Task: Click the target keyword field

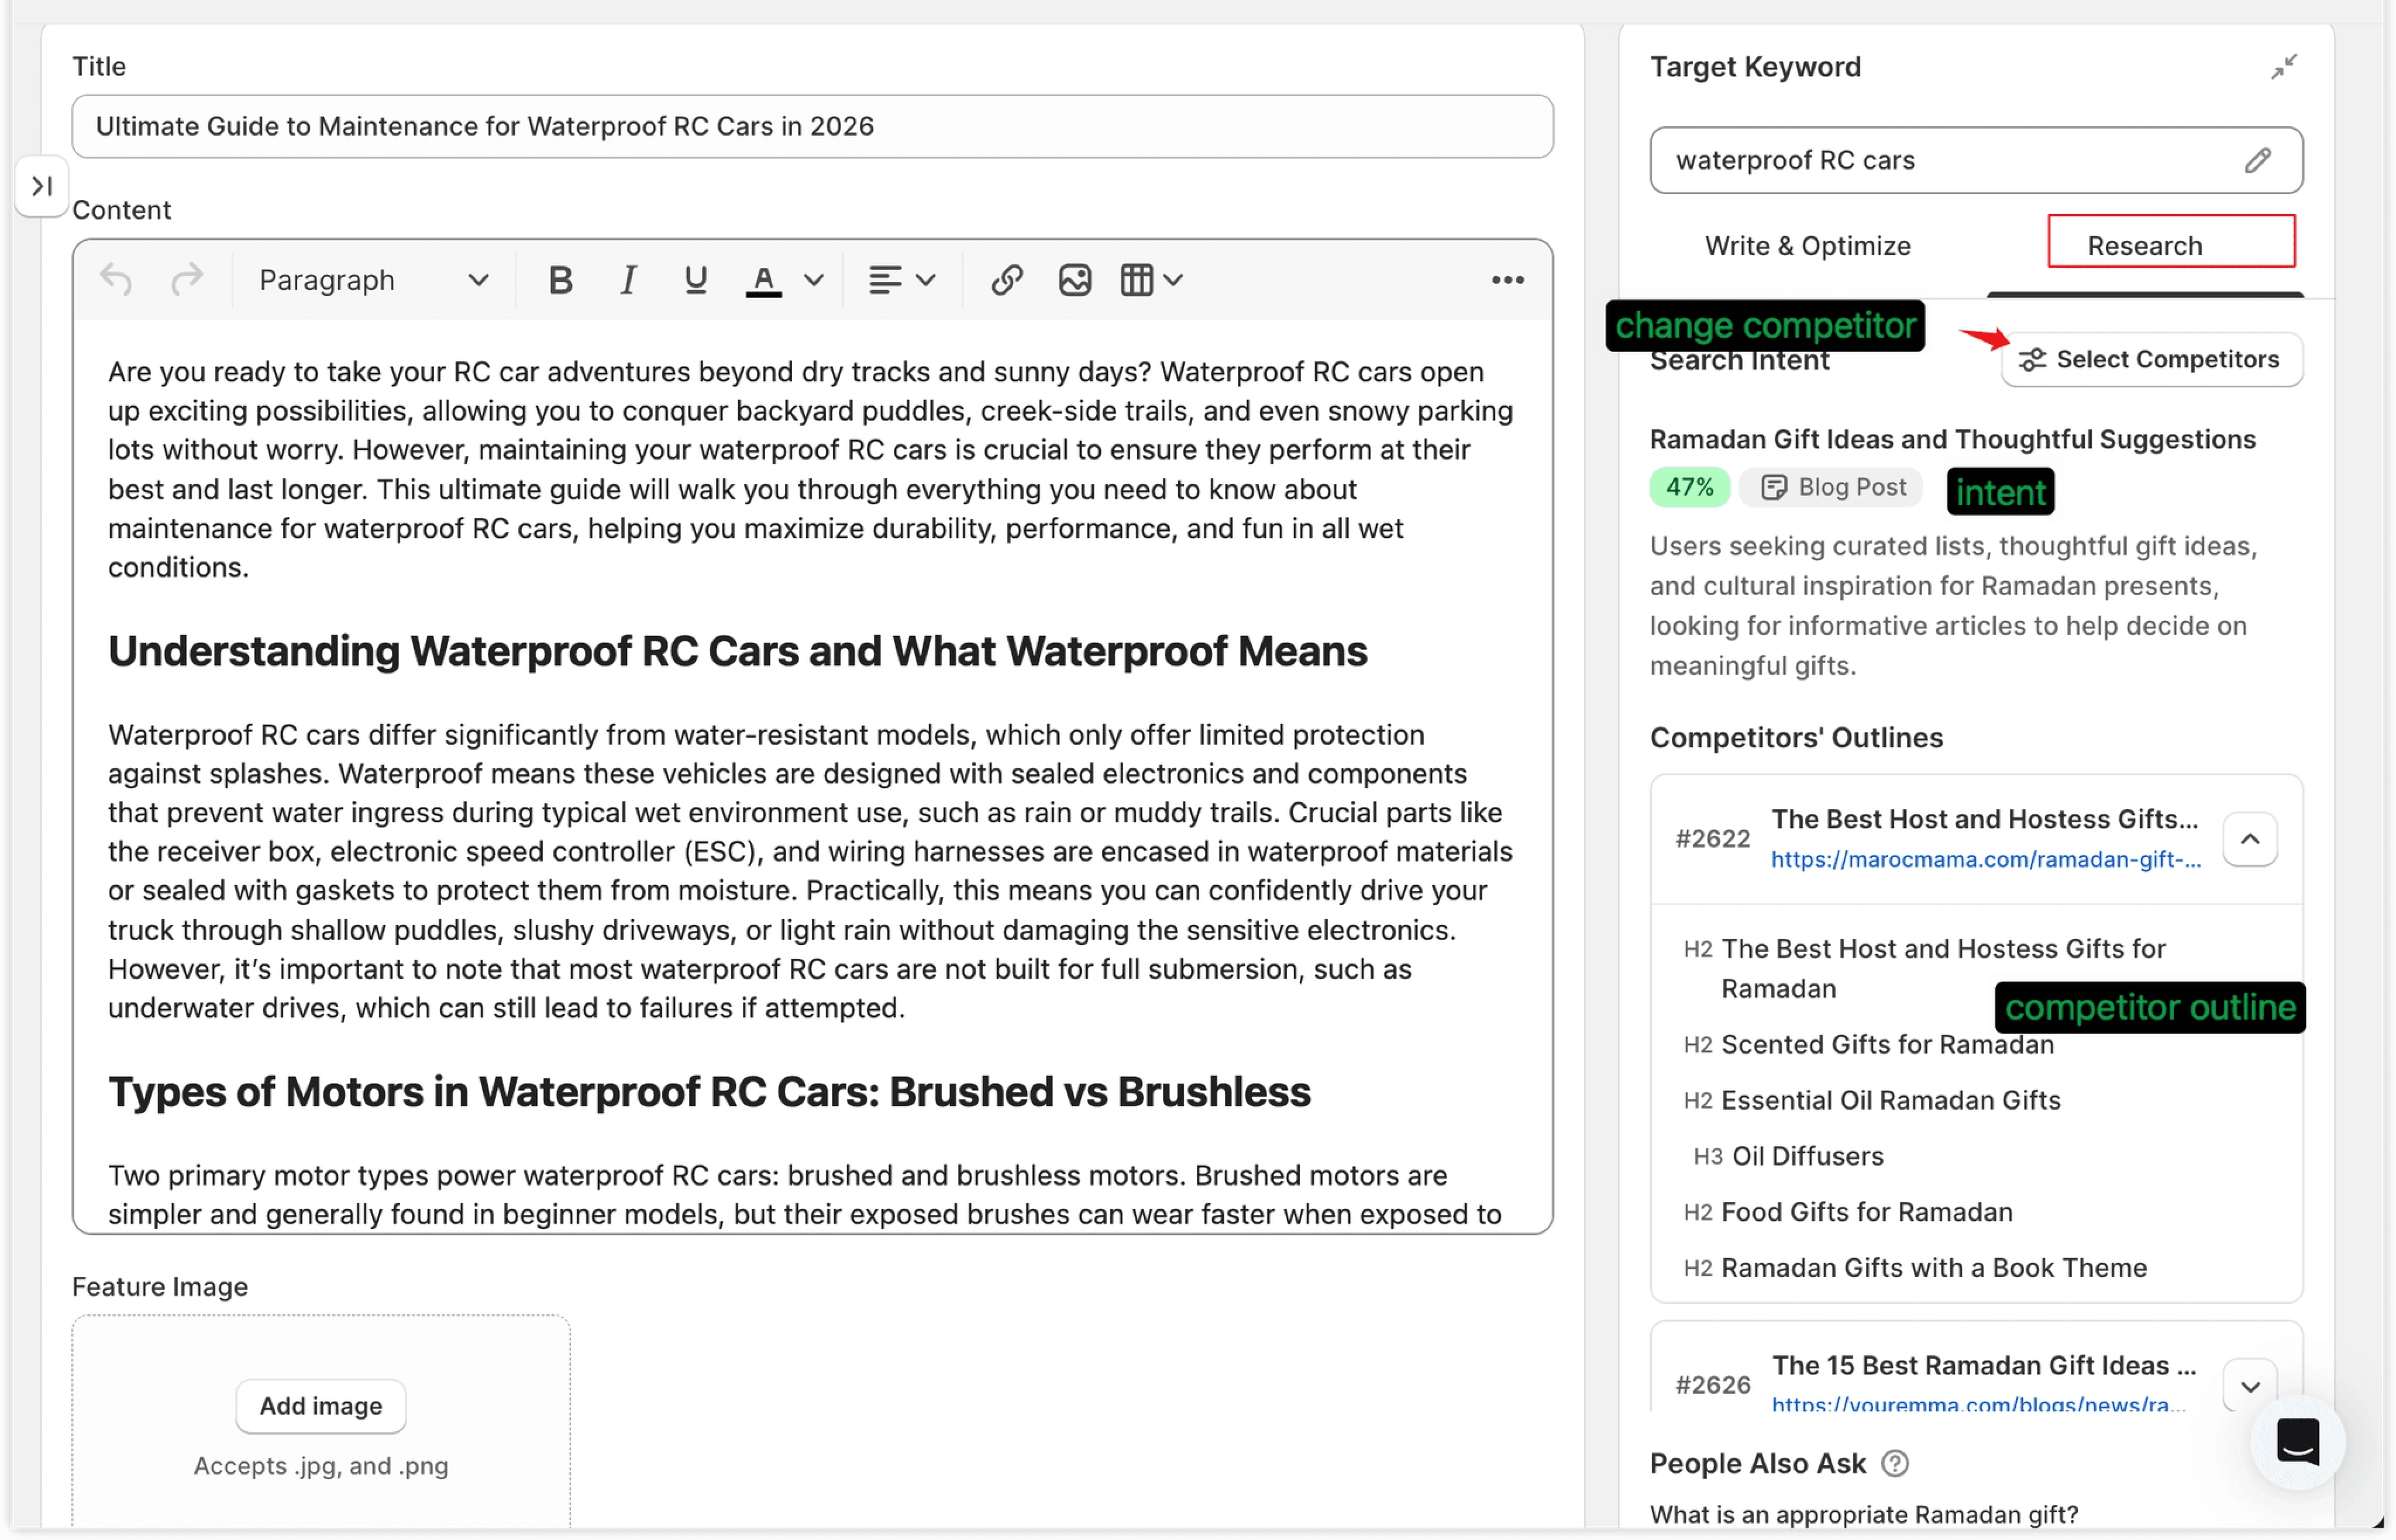Action: coord(1976,160)
